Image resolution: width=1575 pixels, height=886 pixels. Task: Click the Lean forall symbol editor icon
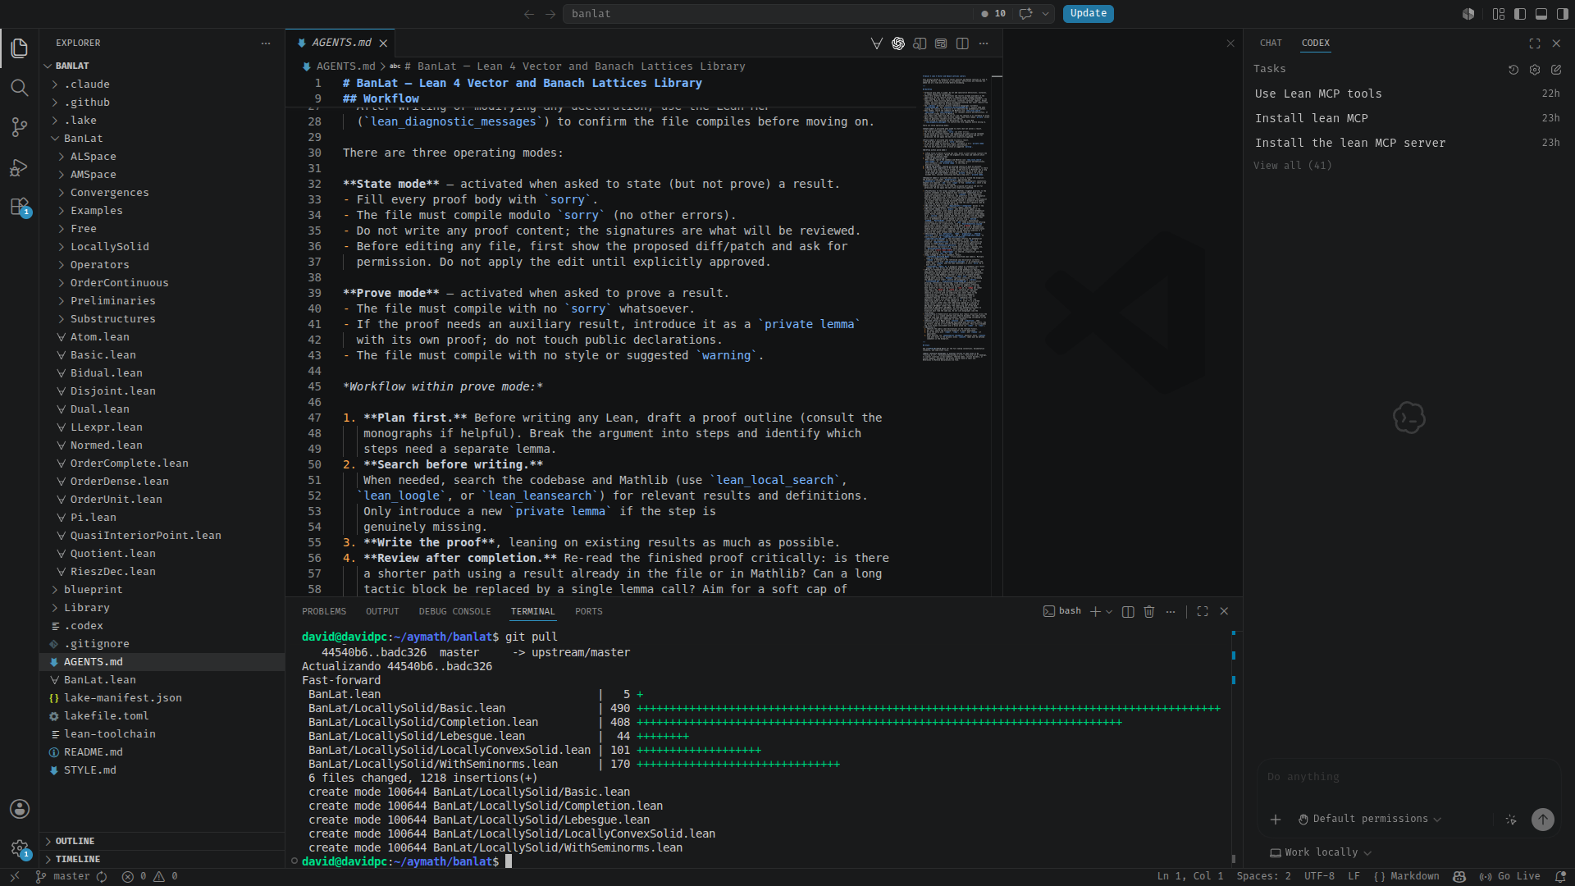click(877, 43)
